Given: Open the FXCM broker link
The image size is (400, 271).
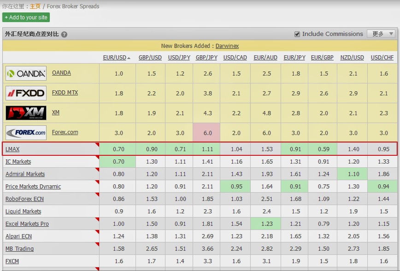Looking at the screenshot, I should (12, 261).
